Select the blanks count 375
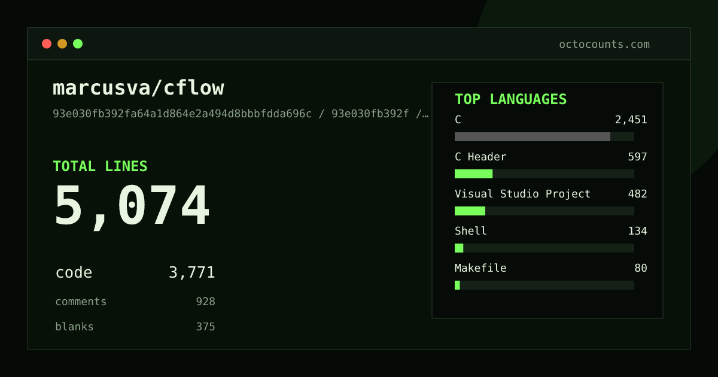This screenshot has height=377, width=718. point(205,327)
